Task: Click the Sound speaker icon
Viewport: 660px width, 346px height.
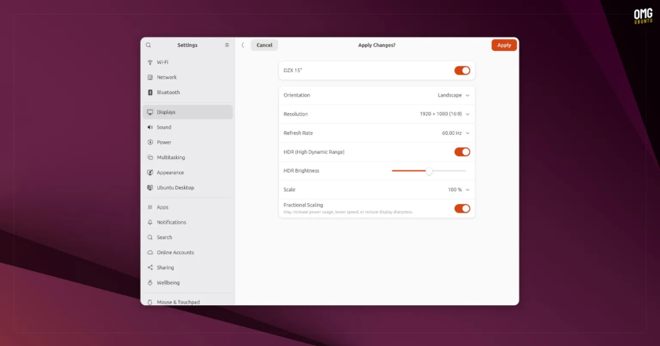Action: (150, 127)
